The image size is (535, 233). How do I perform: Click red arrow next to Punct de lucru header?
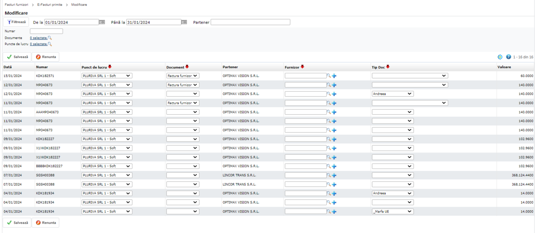tap(110, 67)
